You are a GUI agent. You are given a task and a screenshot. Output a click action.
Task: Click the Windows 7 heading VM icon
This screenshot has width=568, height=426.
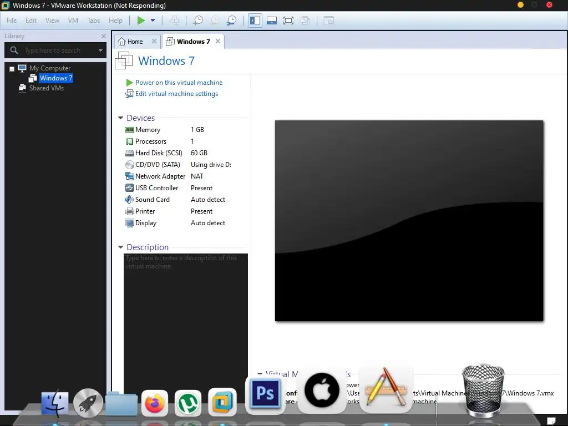(124, 60)
